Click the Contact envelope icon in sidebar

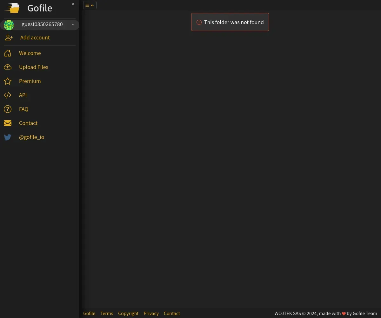tap(8, 123)
